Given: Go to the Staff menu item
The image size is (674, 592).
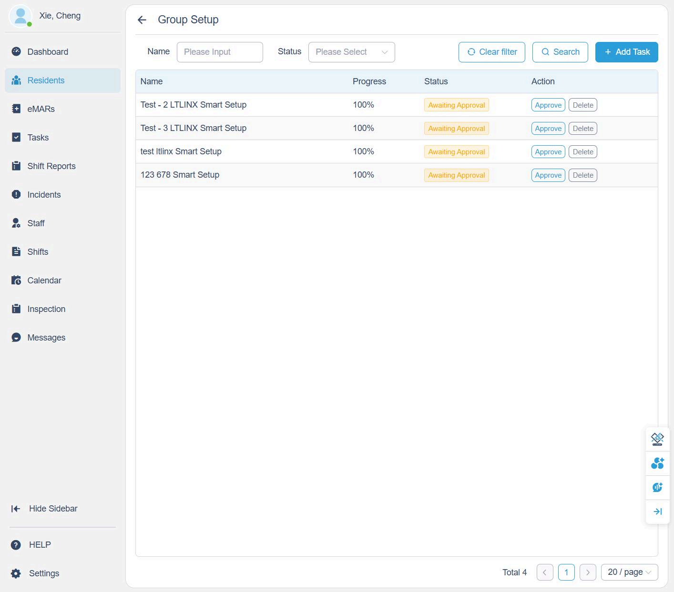Looking at the screenshot, I should (x=36, y=223).
